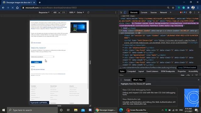Rotate the device viewport
The image size is (201, 113).
(88, 13)
